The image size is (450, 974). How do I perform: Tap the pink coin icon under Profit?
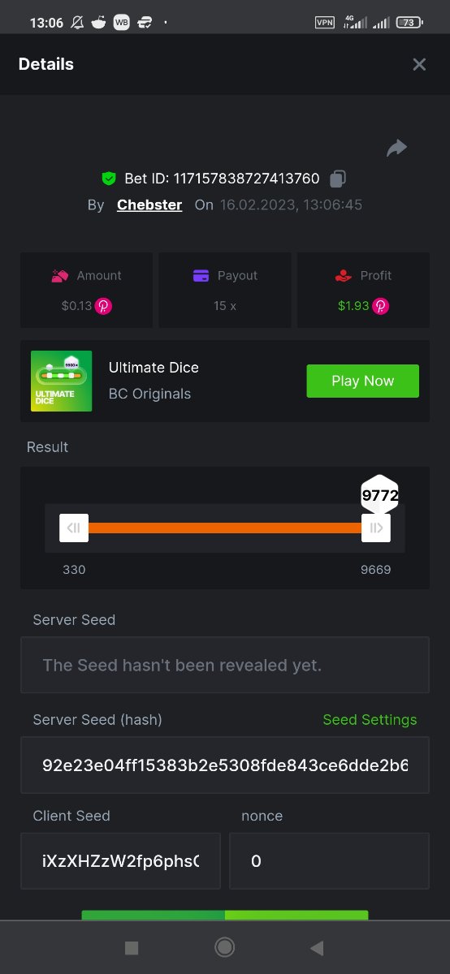click(381, 306)
